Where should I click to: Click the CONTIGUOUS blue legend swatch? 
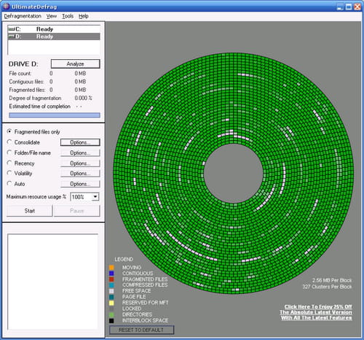click(x=111, y=273)
